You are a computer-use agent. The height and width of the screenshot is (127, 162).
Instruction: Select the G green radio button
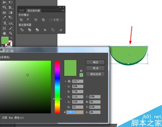click(65, 102)
